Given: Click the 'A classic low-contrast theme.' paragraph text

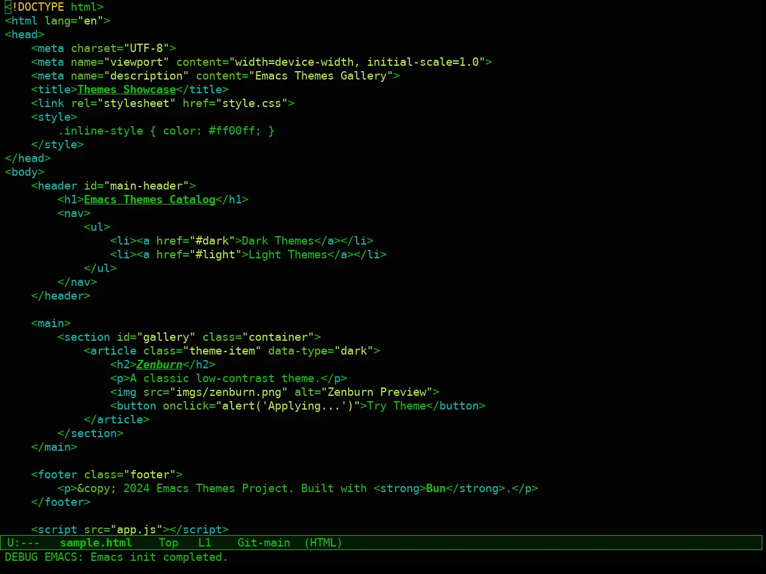Looking at the screenshot, I should 226,378.
